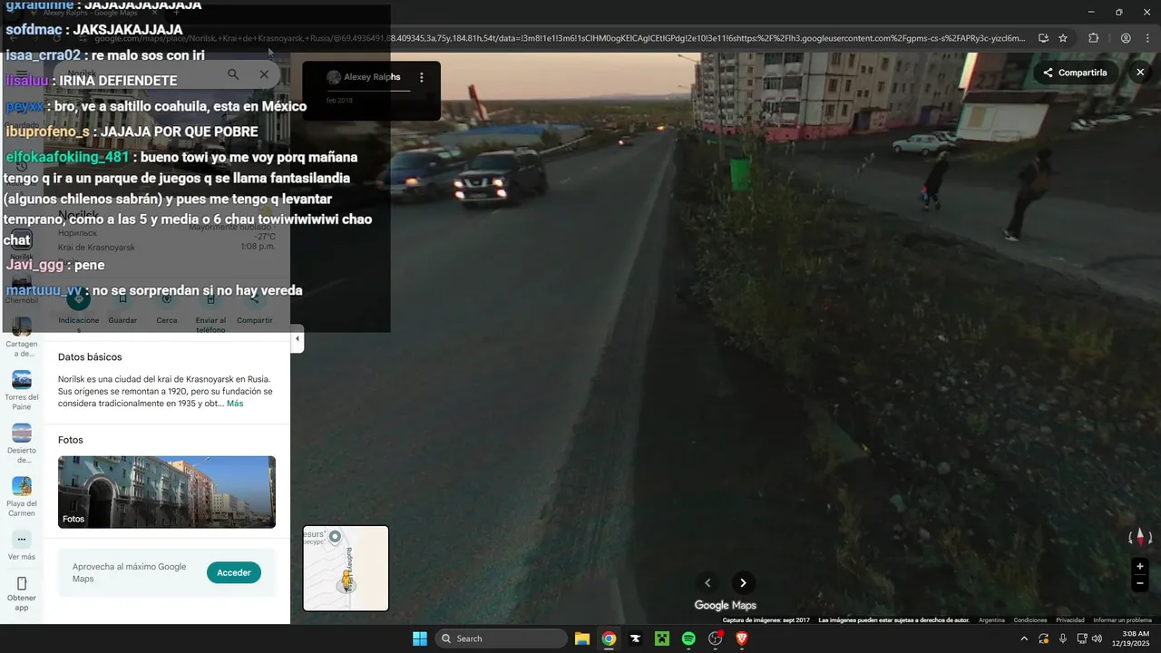Show hidden tray icons chevron
1161x653 pixels.
tap(1024, 638)
